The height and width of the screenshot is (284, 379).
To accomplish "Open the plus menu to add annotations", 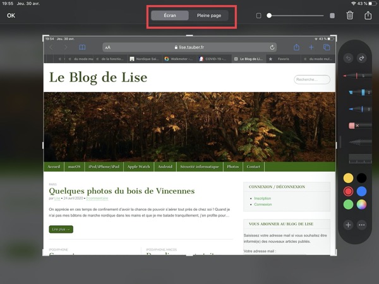I will [347, 225].
